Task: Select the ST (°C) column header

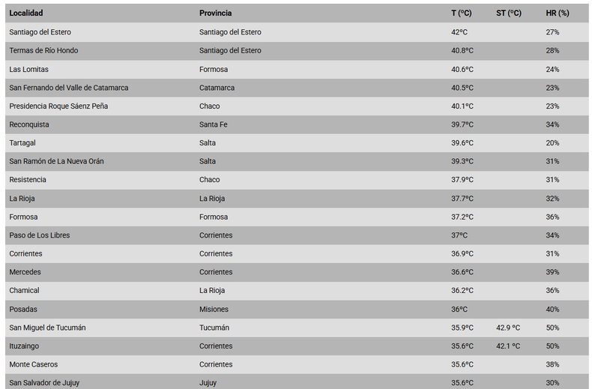Action: click(509, 13)
